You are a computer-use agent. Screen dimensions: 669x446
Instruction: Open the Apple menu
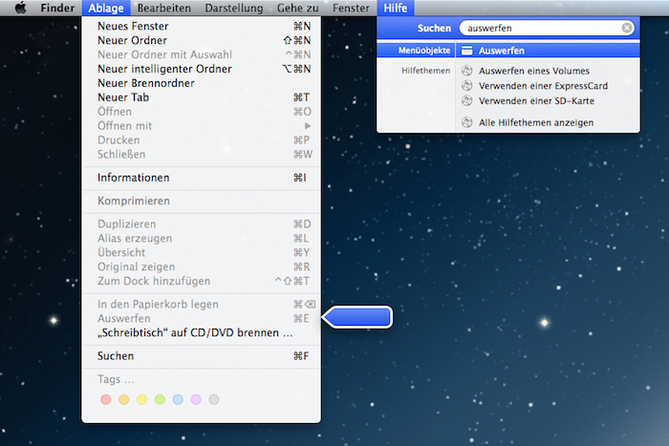[x=20, y=8]
